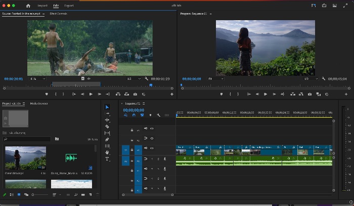Select the Track Select Forward tool

(107, 114)
